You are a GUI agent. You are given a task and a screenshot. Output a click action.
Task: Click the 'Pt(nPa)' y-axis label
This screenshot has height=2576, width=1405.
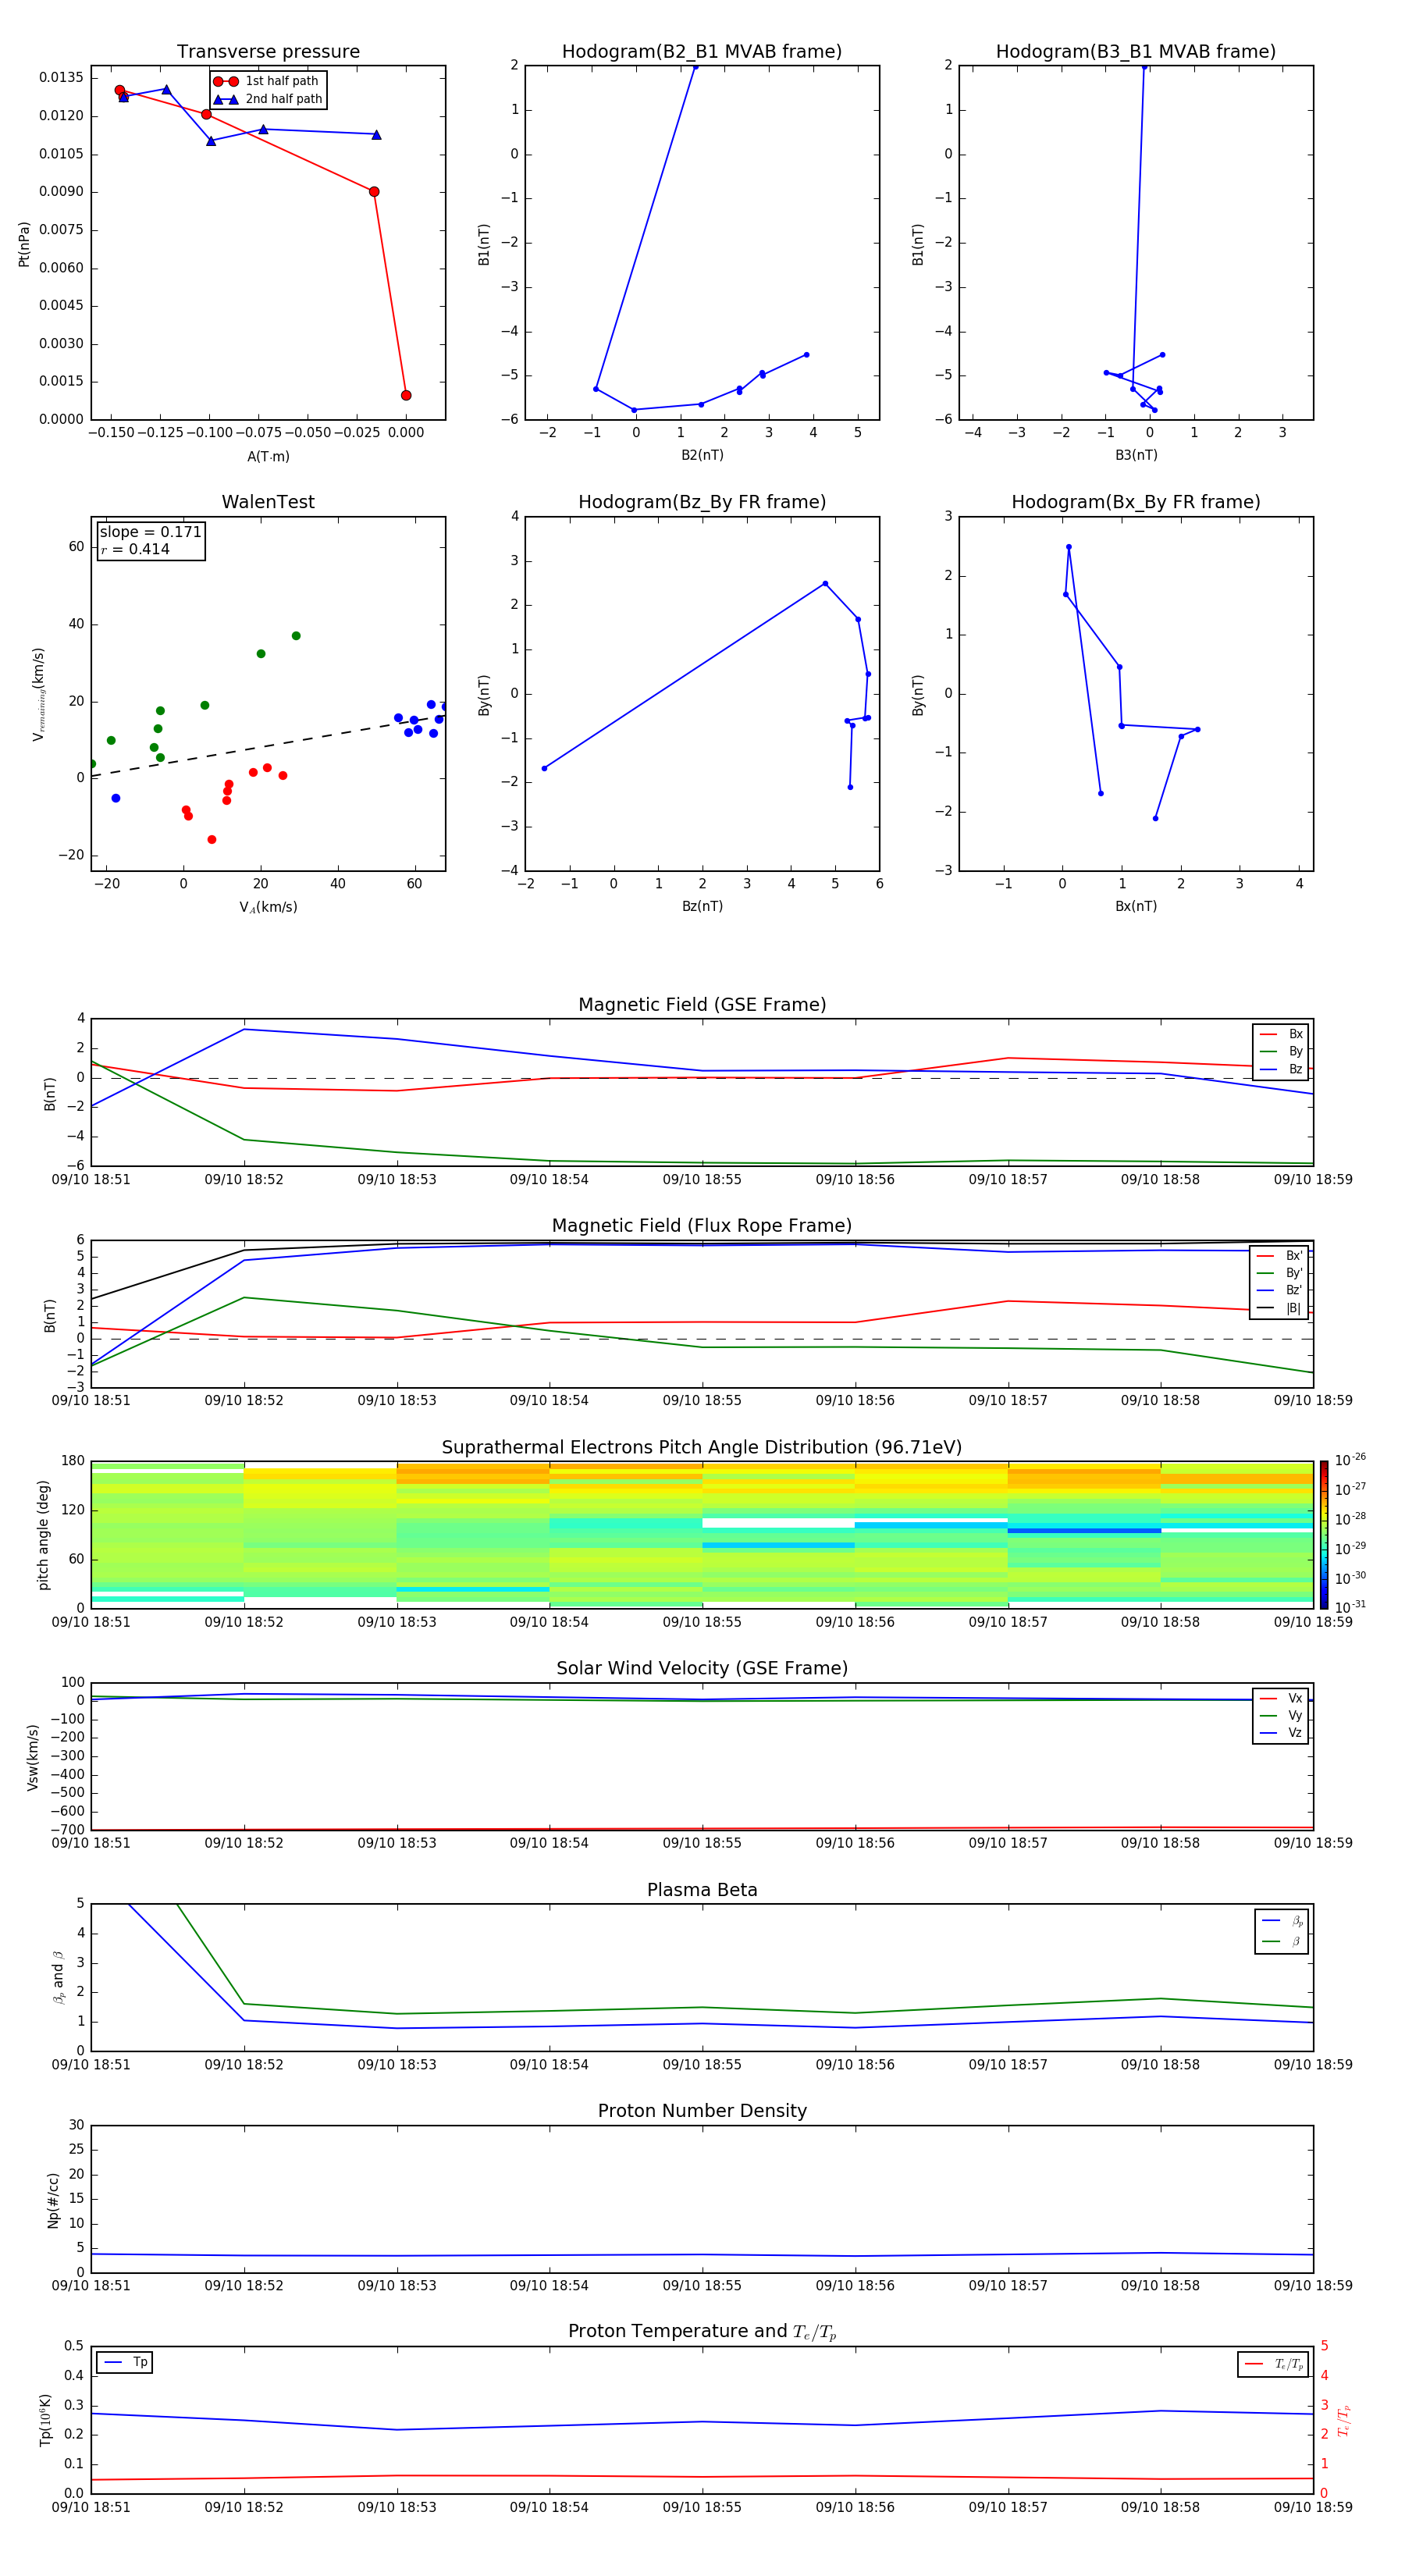(x=24, y=243)
